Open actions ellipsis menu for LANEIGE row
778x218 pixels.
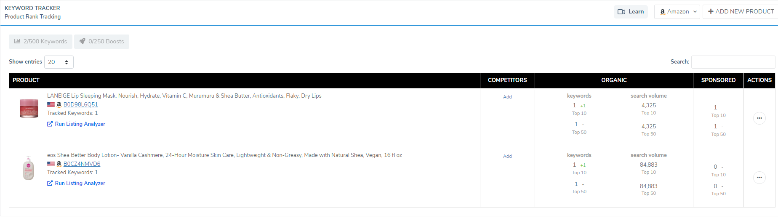click(759, 118)
